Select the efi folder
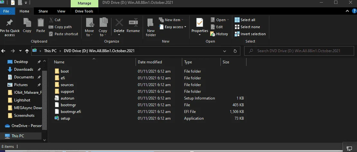Viewport: 357px width, 152px height. point(60,78)
